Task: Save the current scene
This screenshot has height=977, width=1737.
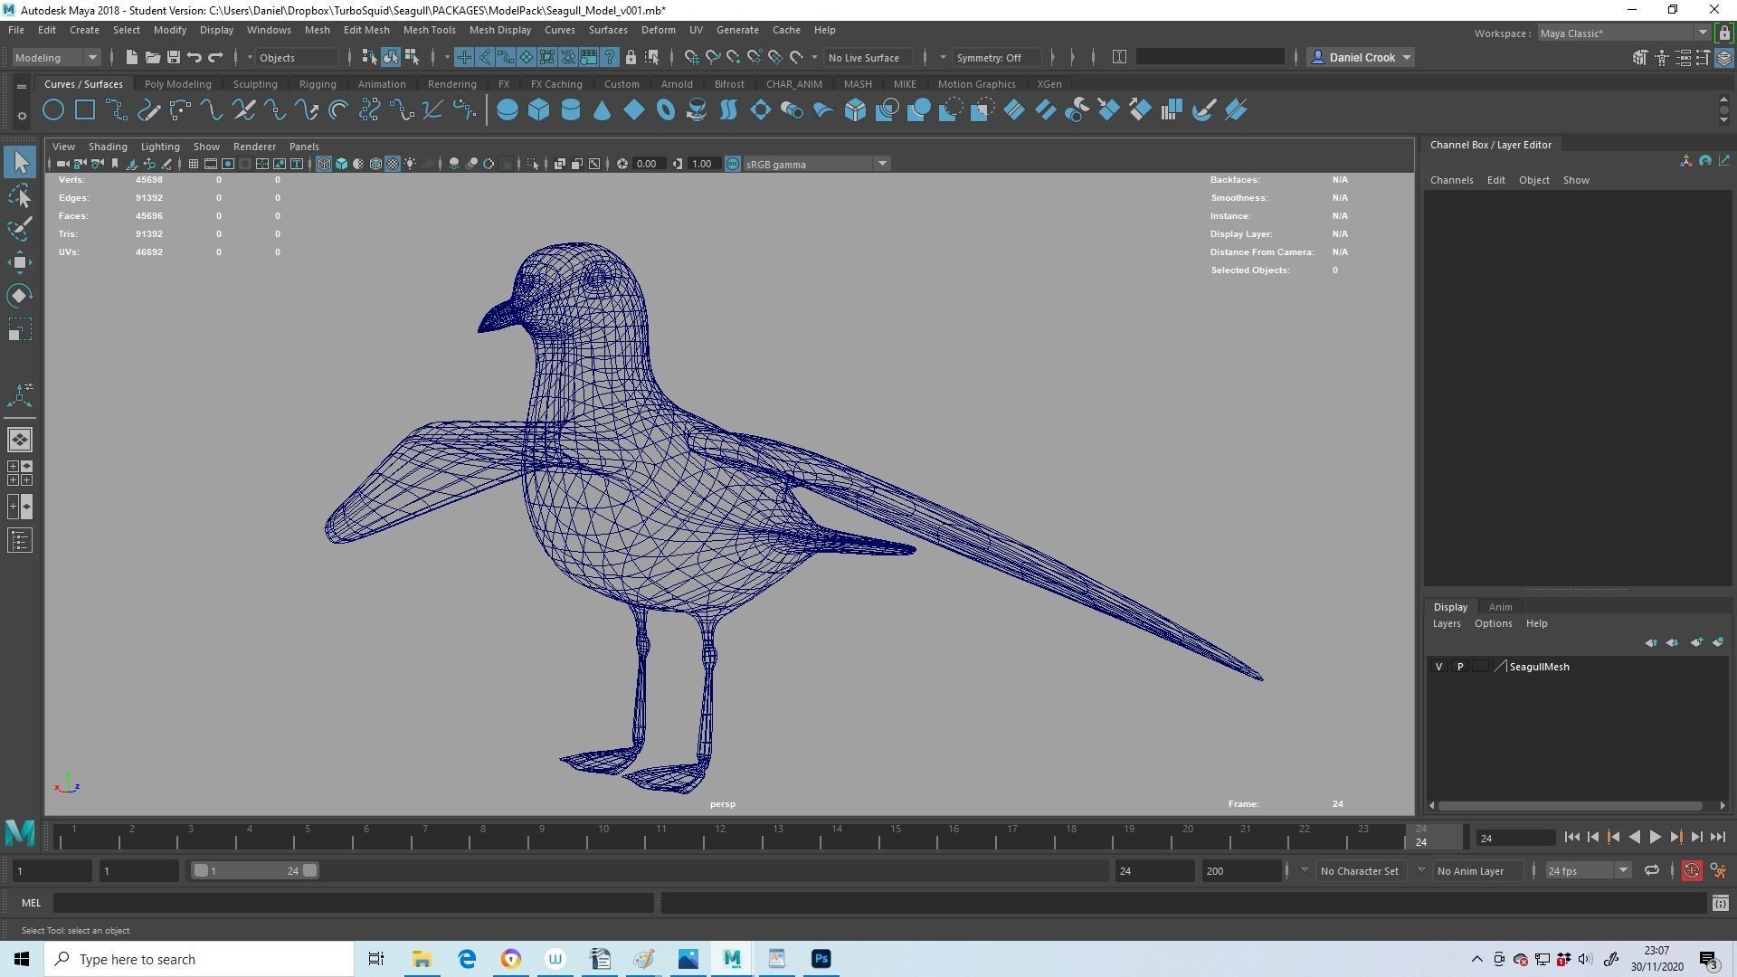Action: coord(173,57)
